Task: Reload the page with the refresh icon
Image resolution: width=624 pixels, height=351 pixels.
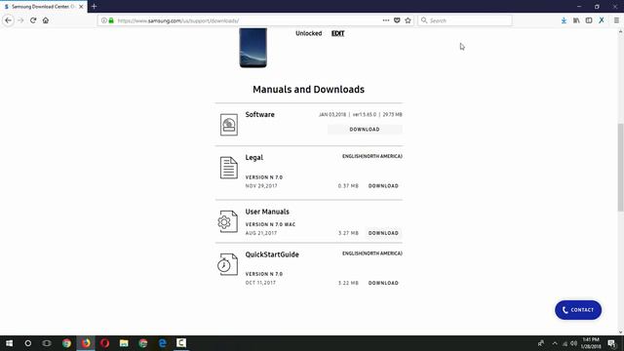Action: (33, 20)
